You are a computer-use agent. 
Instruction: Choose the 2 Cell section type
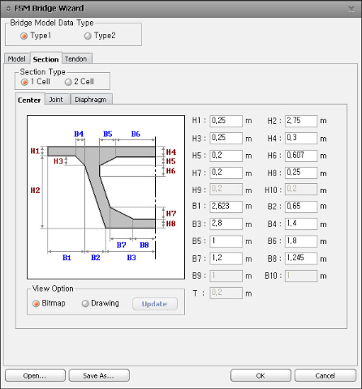pos(80,82)
